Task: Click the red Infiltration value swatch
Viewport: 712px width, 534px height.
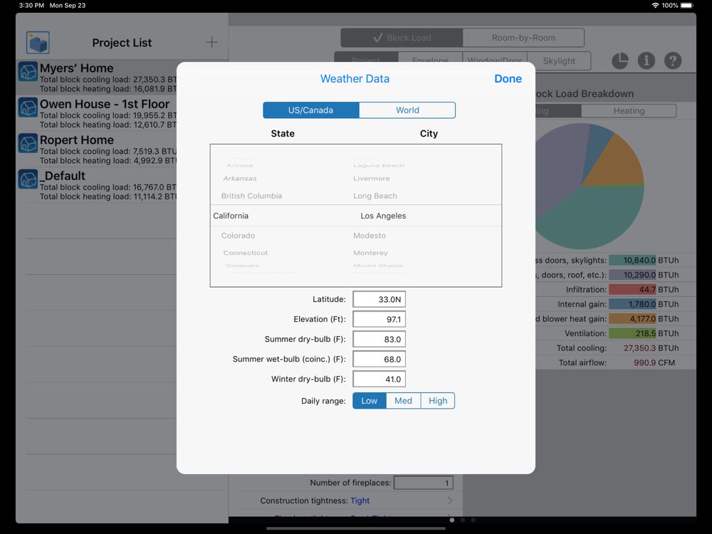Action: [x=632, y=289]
